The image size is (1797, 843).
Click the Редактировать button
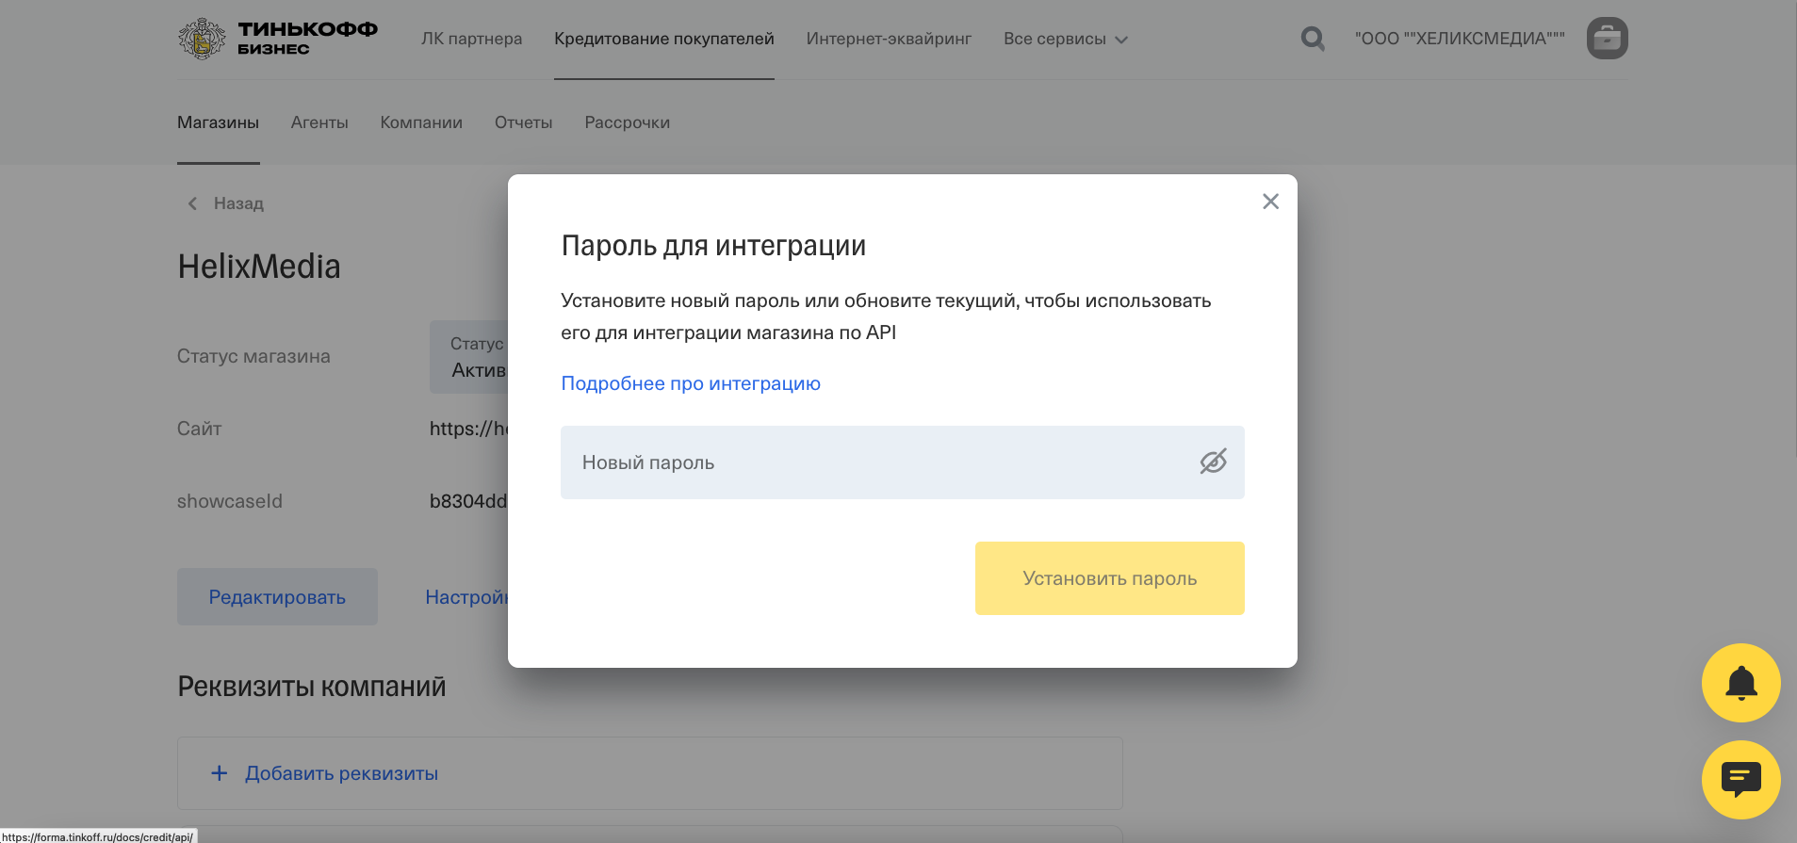point(277,597)
